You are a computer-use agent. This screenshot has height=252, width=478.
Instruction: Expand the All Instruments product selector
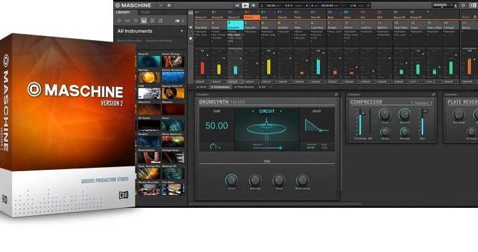tap(151, 31)
